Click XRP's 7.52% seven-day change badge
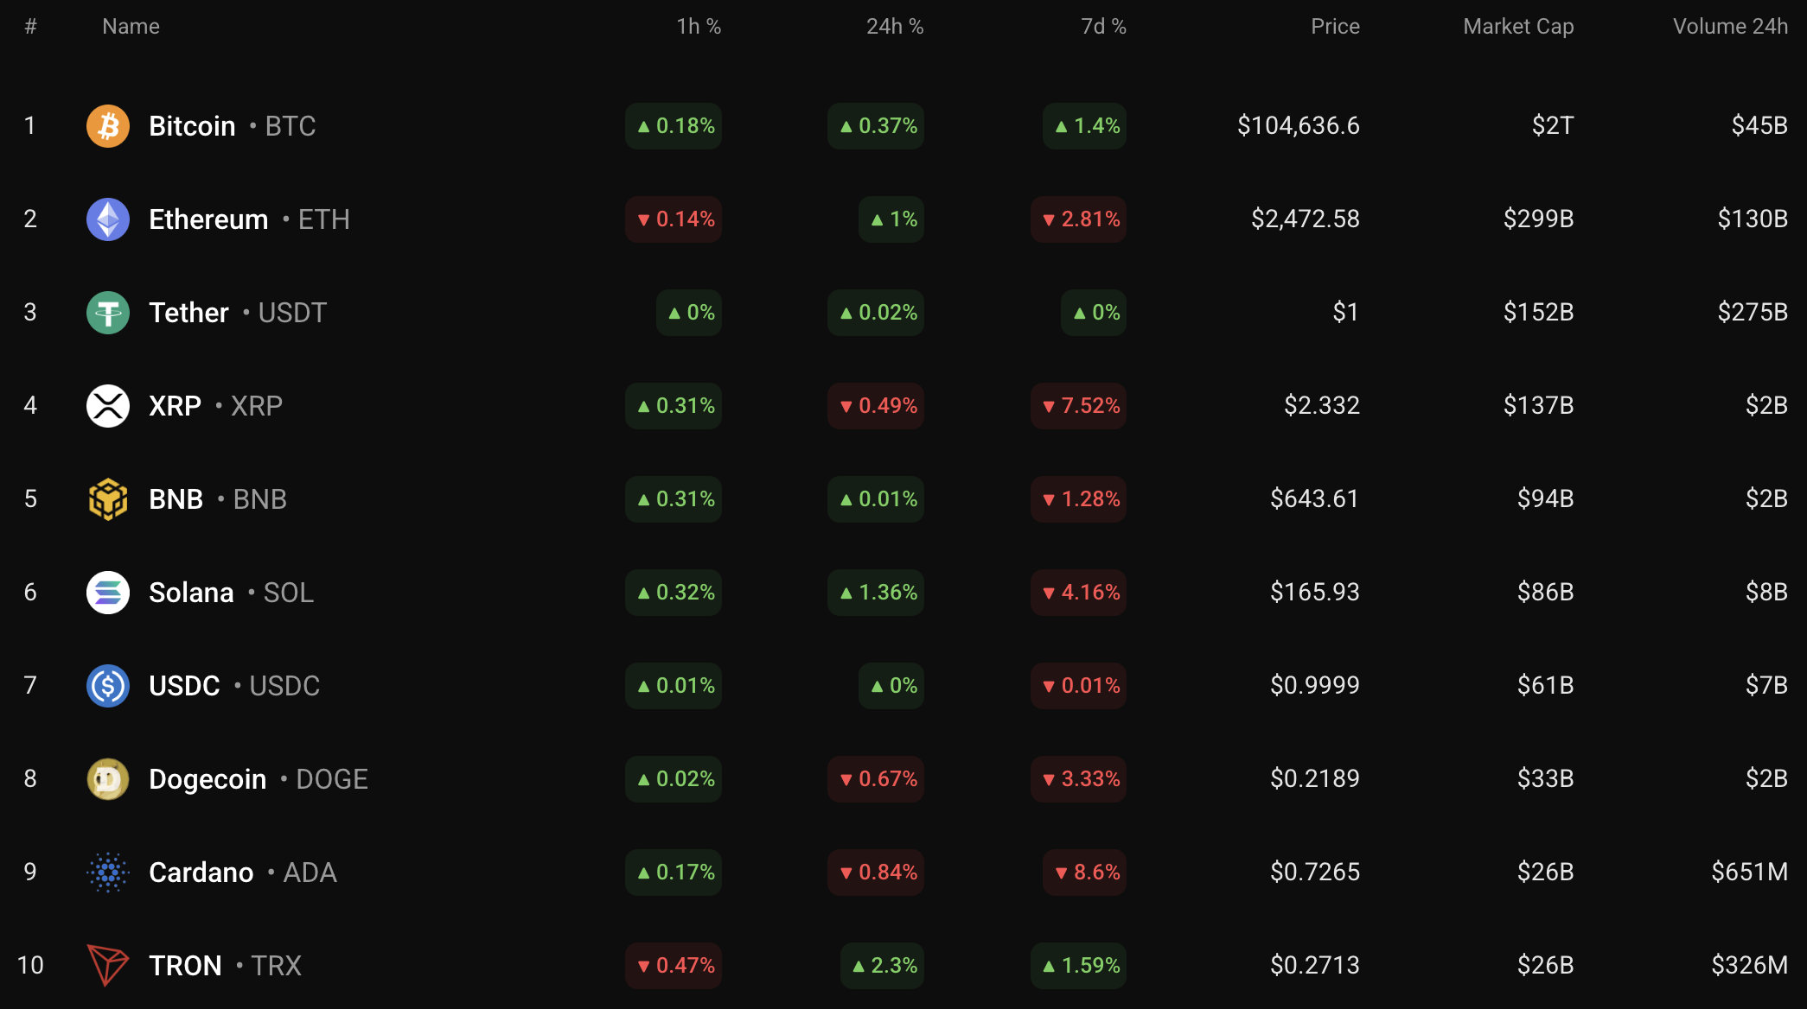The image size is (1807, 1009). pos(1079,406)
